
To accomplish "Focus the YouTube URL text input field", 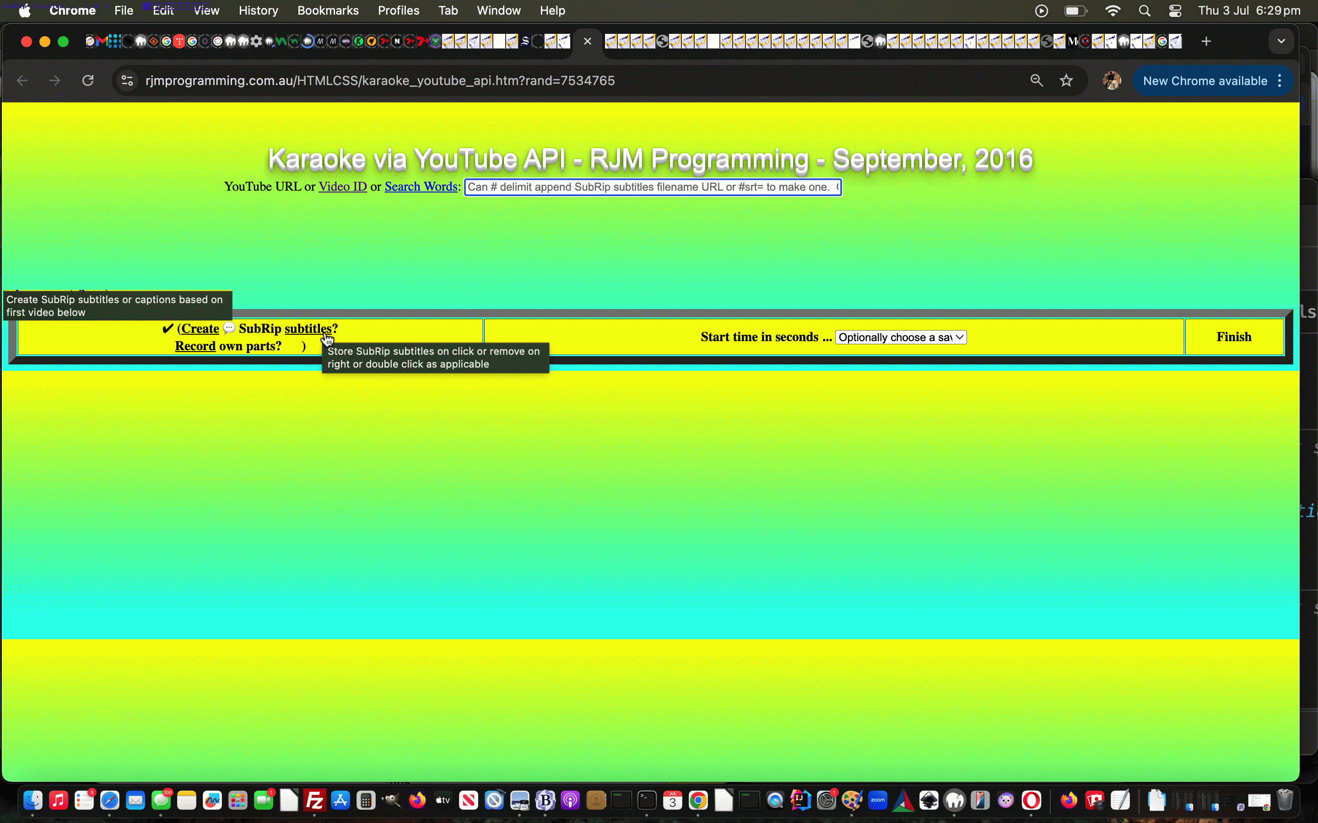I will pos(653,187).
